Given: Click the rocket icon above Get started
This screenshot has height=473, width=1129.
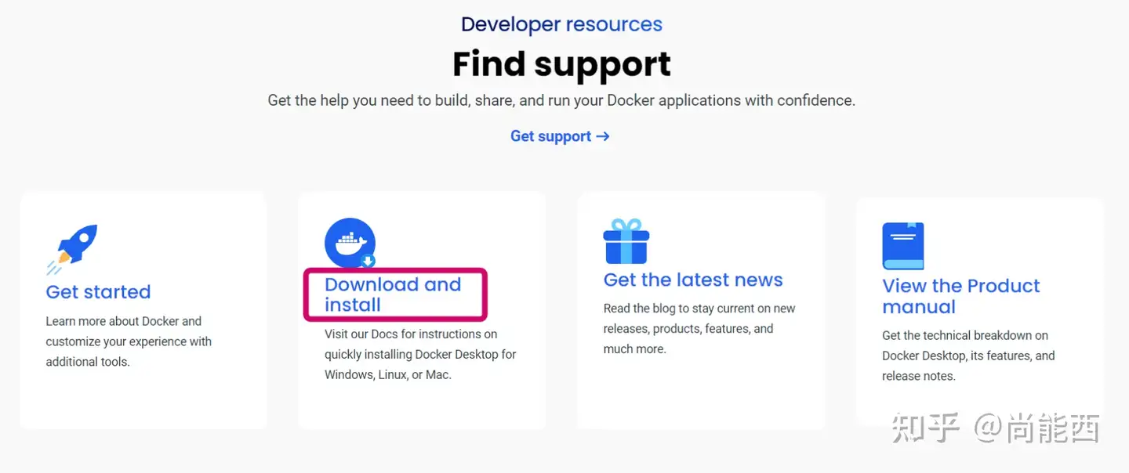Looking at the screenshot, I should (72, 249).
